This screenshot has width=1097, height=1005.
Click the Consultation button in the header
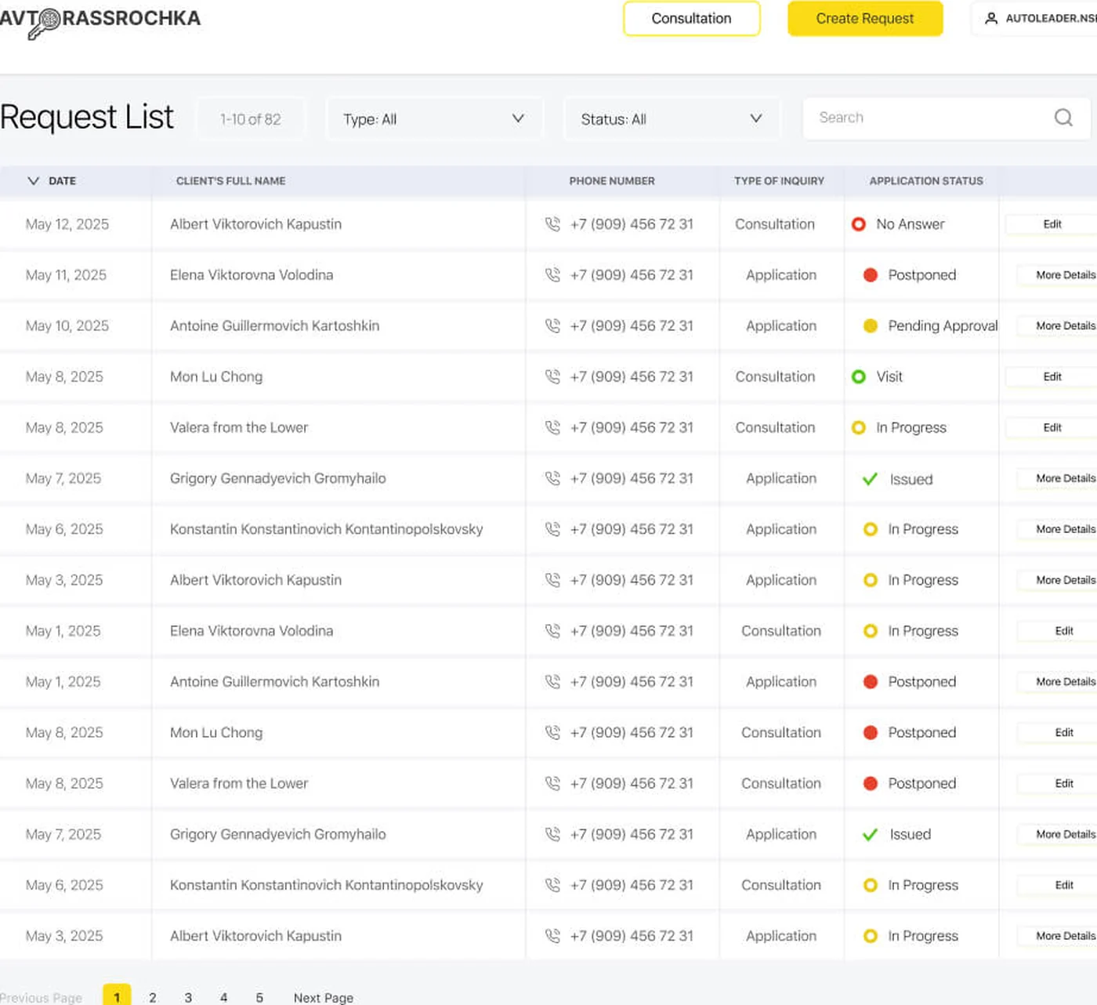point(691,18)
